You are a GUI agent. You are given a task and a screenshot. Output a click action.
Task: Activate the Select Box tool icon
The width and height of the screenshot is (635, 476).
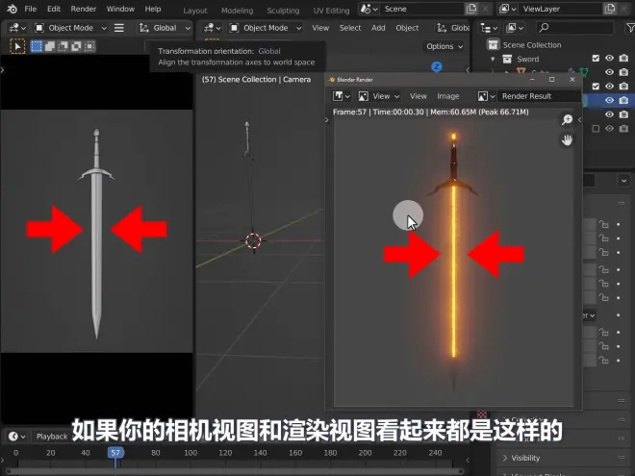pos(17,46)
